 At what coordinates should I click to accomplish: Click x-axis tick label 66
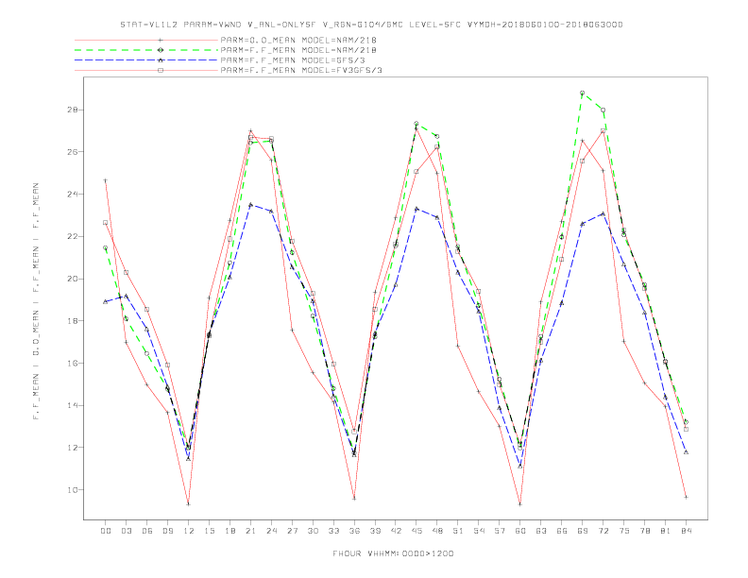pos(562,531)
